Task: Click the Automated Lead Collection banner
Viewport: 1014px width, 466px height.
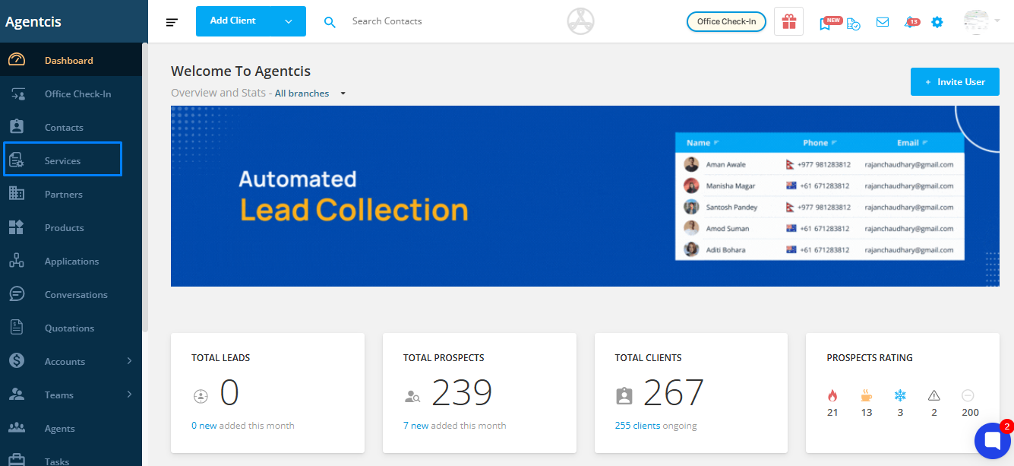Action: point(585,196)
